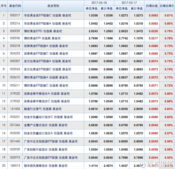The width and height of the screenshot is (175, 169).
Task: Click unit NAV 2.7959 for 博时黄金ETFI
Action: pos(93,38)
